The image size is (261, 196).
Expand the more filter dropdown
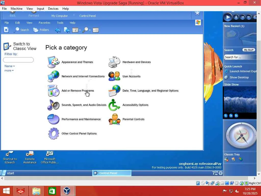tap(9, 70)
